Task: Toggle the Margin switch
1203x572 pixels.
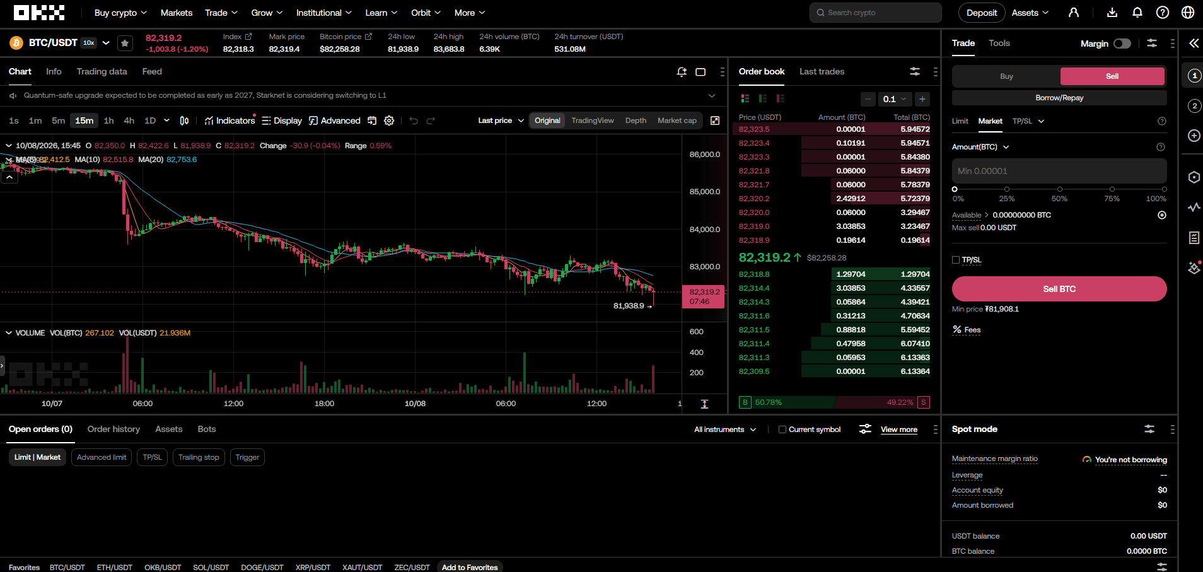Action: click(1122, 44)
